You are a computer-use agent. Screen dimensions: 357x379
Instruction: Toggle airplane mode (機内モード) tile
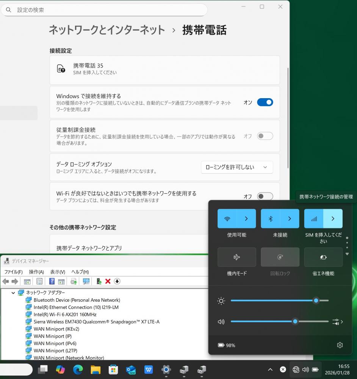[x=237, y=257]
